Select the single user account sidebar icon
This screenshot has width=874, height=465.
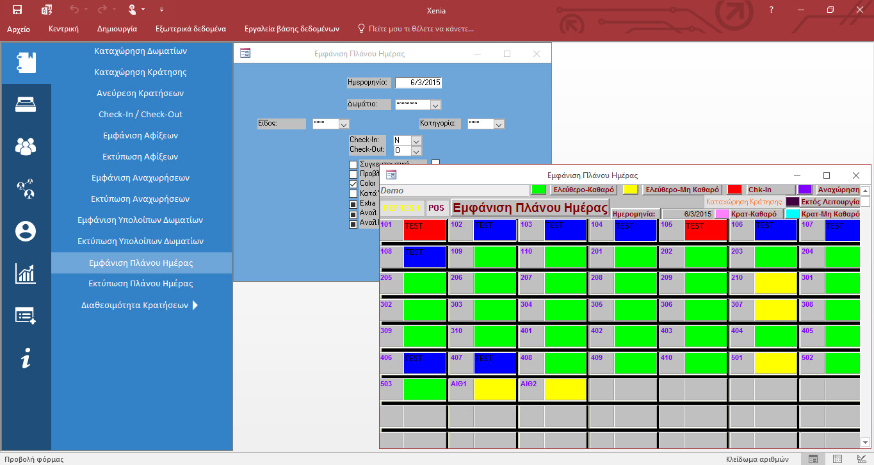[26, 231]
